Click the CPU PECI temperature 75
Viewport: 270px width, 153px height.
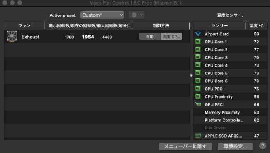click(x=256, y=89)
